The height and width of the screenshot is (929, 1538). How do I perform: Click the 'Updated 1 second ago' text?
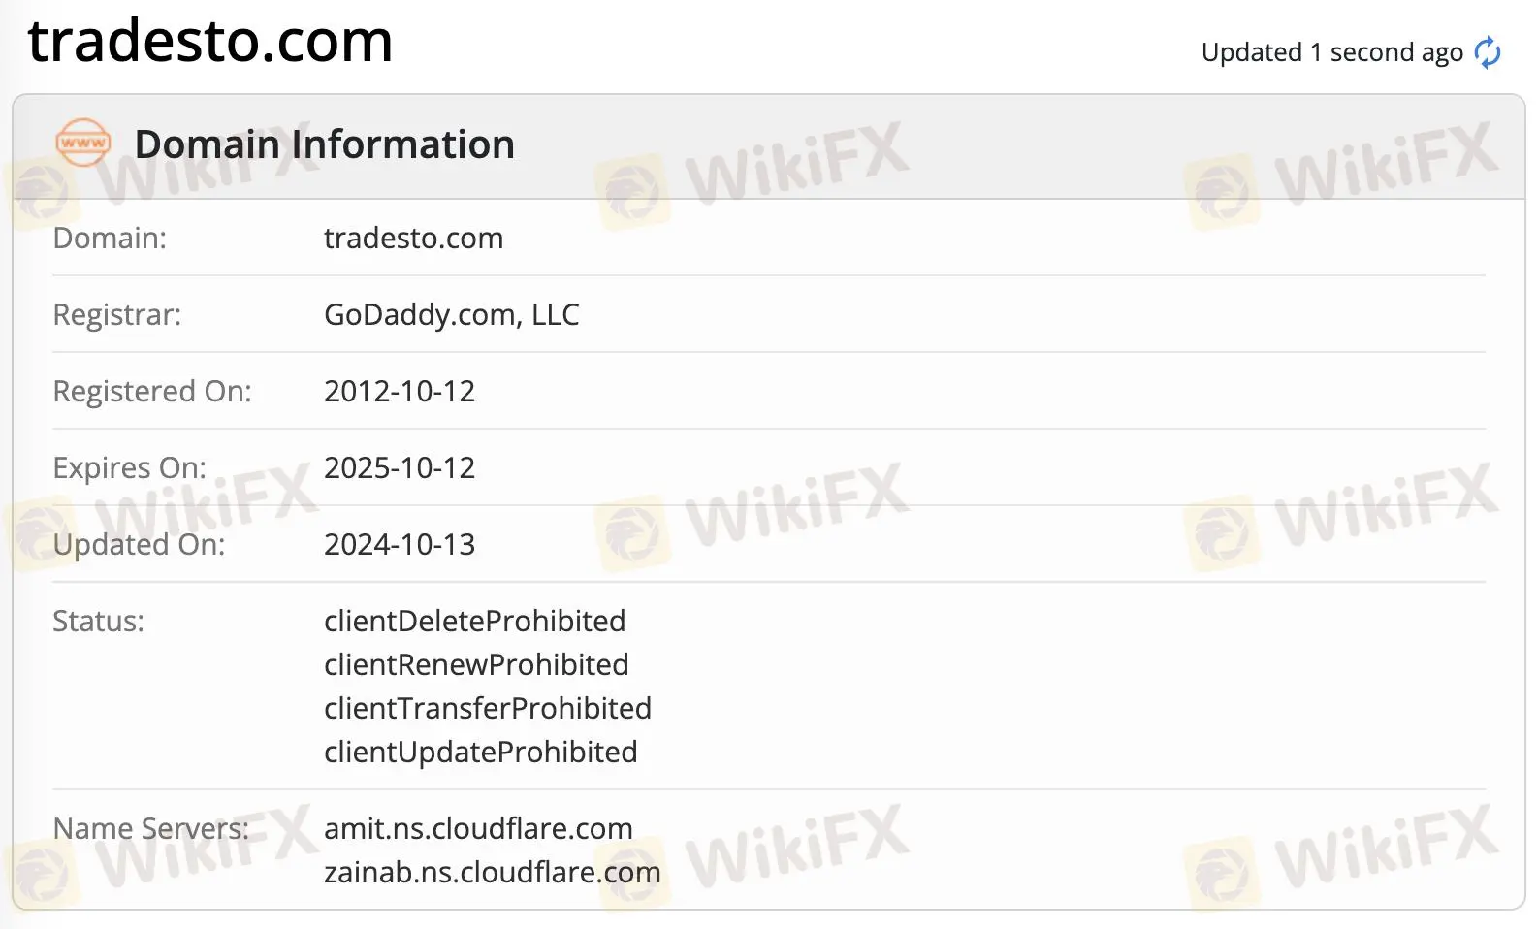click(x=1331, y=52)
